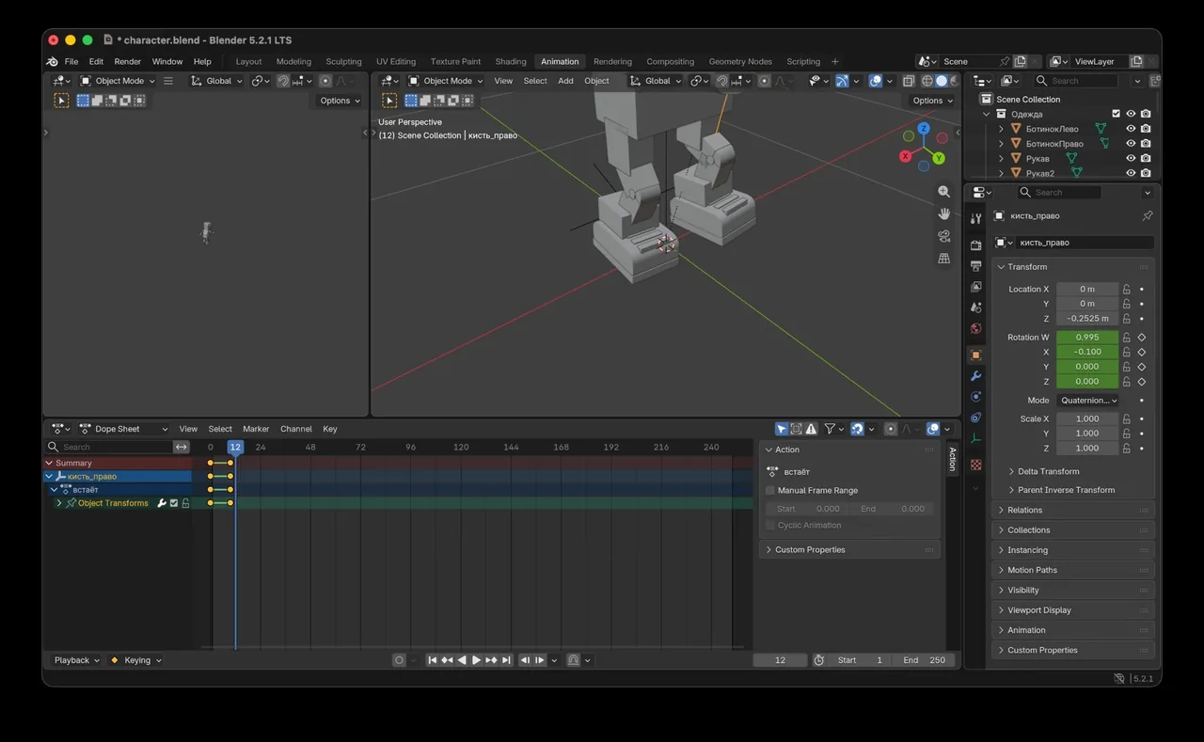This screenshot has width=1204, height=742.
Task: Click the 3D viewport Options button
Action: click(x=932, y=101)
